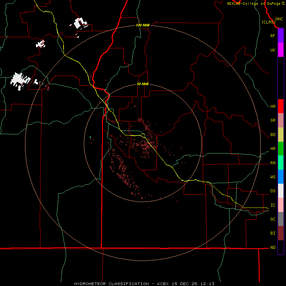This screenshot has width=286, height=286.
Task: Click the BI legend label
Action: pos(273,233)
